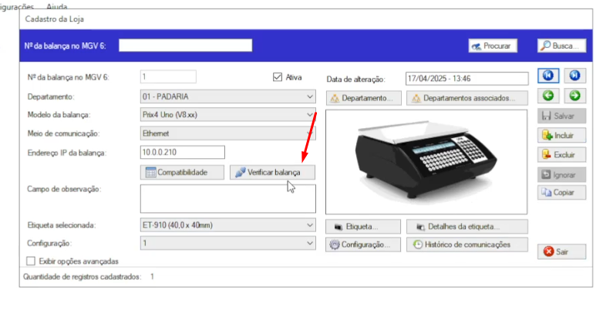The height and width of the screenshot is (310, 613).
Task: Enable Exibir opções avançadas checkbox
Action: [x=32, y=261]
